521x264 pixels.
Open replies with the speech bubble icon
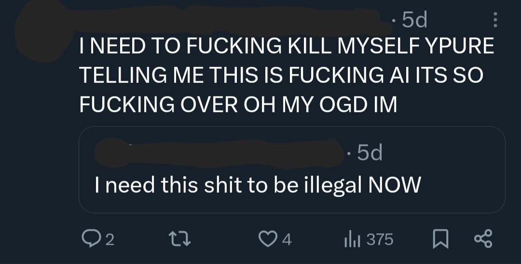pyautogui.click(x=90, y=239)
